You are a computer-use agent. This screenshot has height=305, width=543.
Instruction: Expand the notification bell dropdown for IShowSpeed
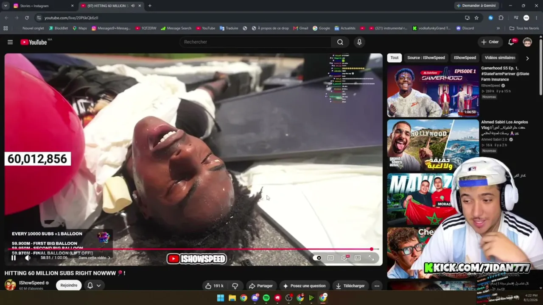click(x=94, y=286)
